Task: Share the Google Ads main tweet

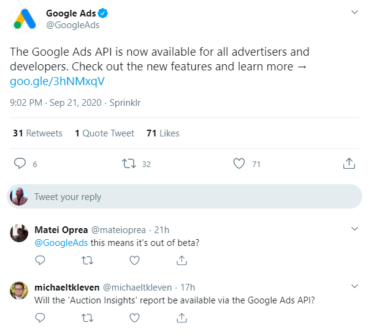Action: 348,163
